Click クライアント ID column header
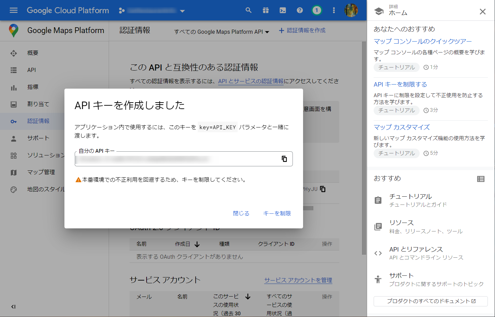The image size is (495, 317). click(x=276, y=244)
